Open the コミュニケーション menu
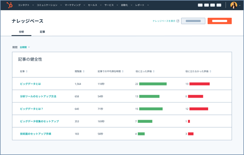 pyautogui.click(x=47, y=5)
